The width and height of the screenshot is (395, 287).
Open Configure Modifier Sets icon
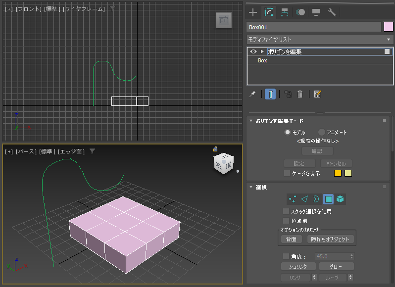coord(317,94)
